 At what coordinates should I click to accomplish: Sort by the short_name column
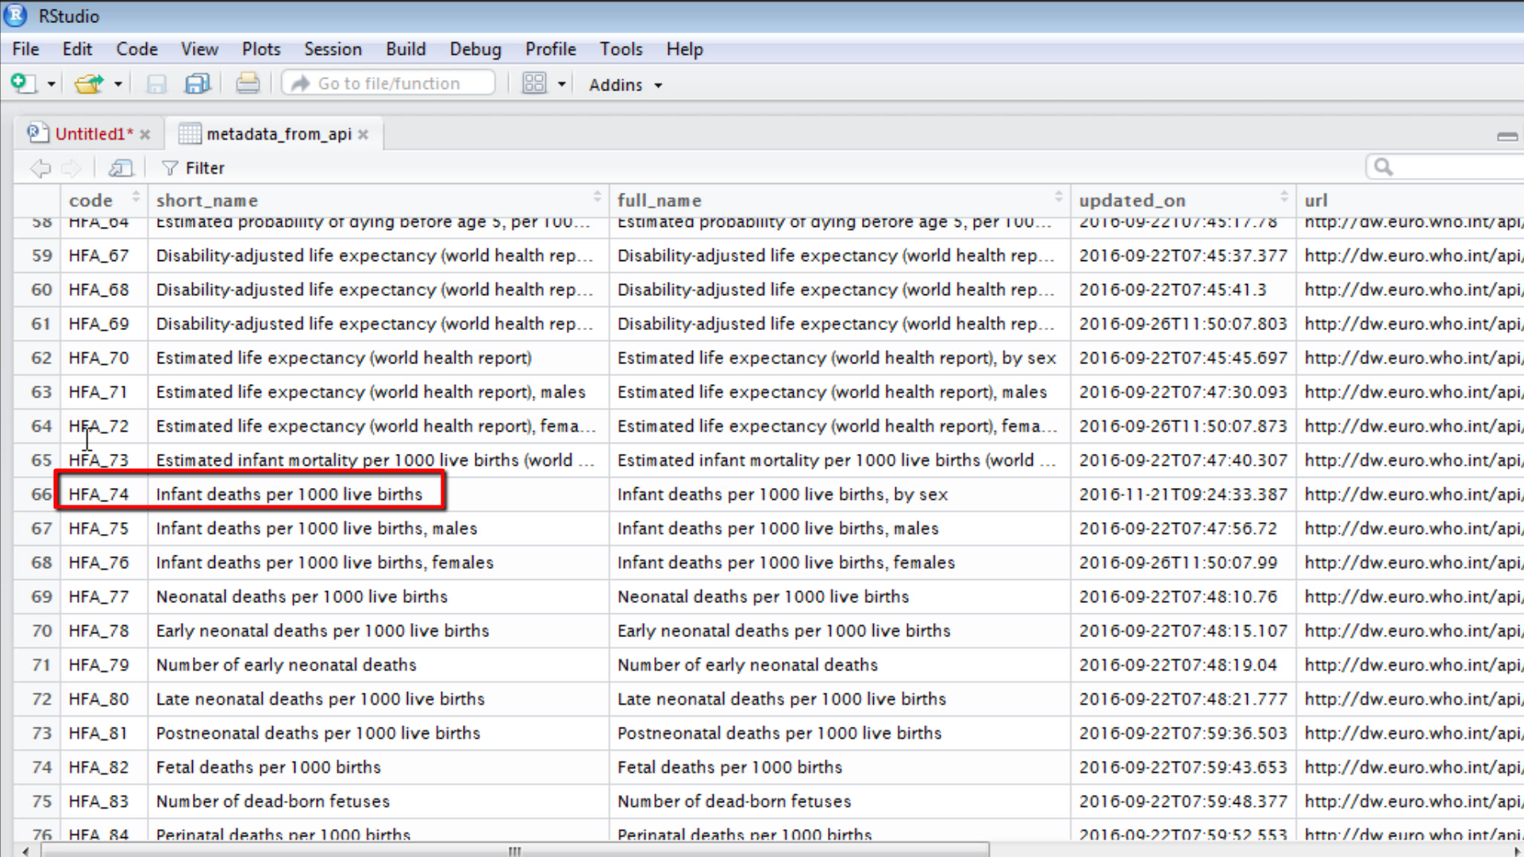(x=378, y=200)
